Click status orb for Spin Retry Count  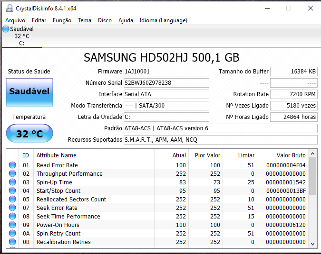point(12,233)
